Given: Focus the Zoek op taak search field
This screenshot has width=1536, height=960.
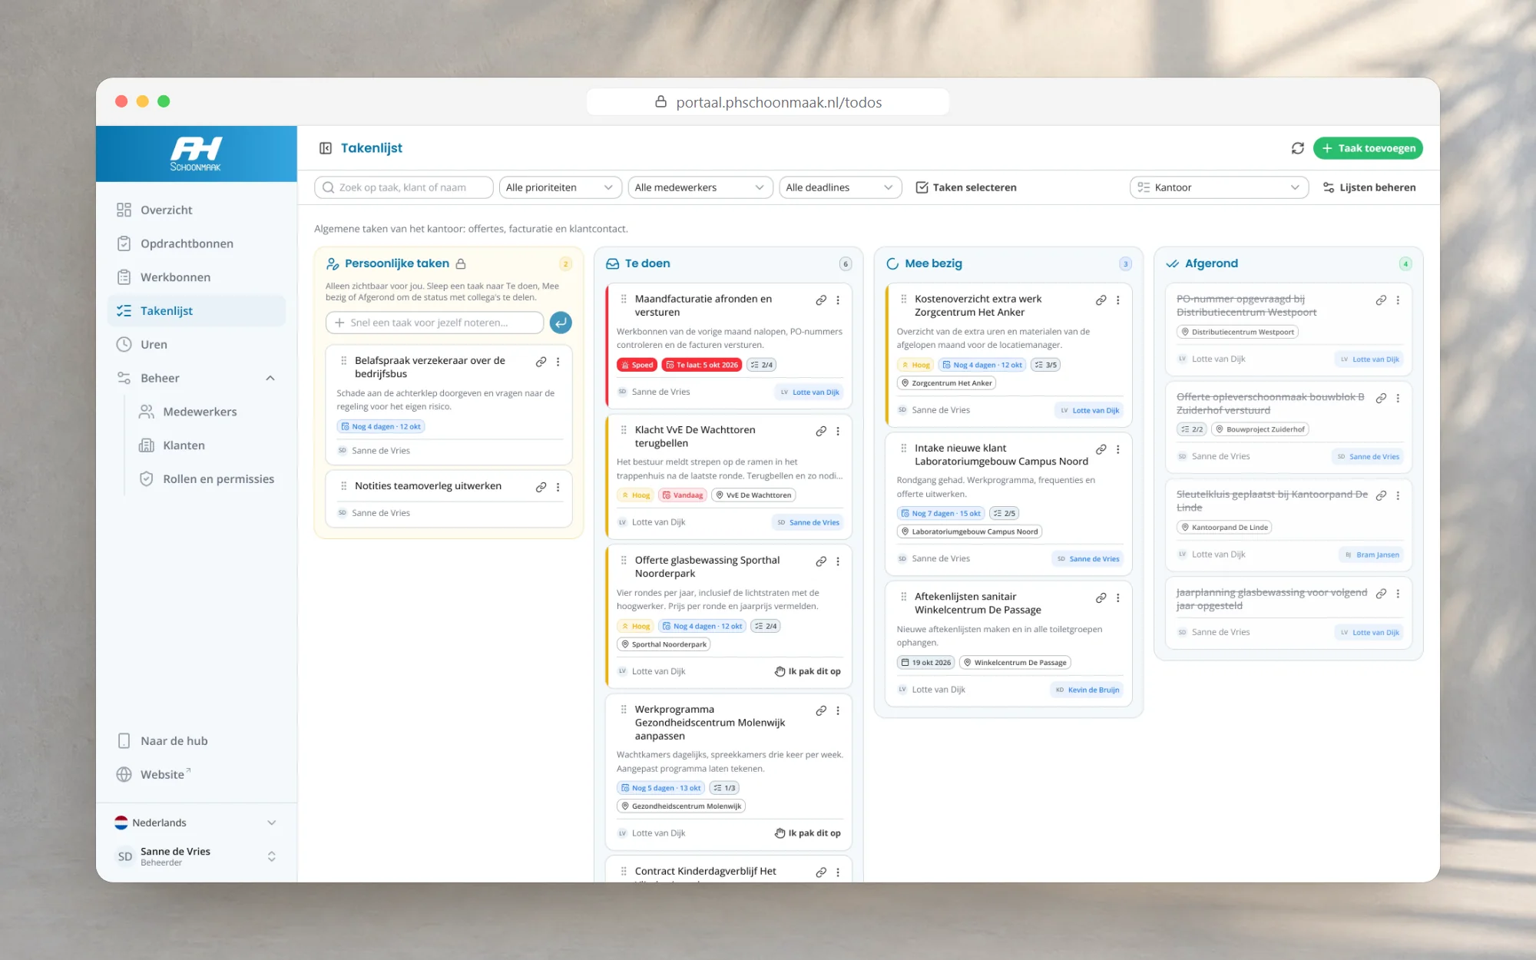Looking at the screenshot, I should coord(404,187).
